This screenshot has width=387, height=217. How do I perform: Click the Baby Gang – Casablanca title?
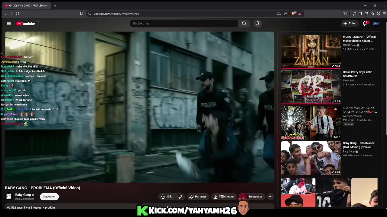[x=359, y=145]
